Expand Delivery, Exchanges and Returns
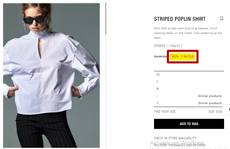The image size is (230, 149). point(180,145)
